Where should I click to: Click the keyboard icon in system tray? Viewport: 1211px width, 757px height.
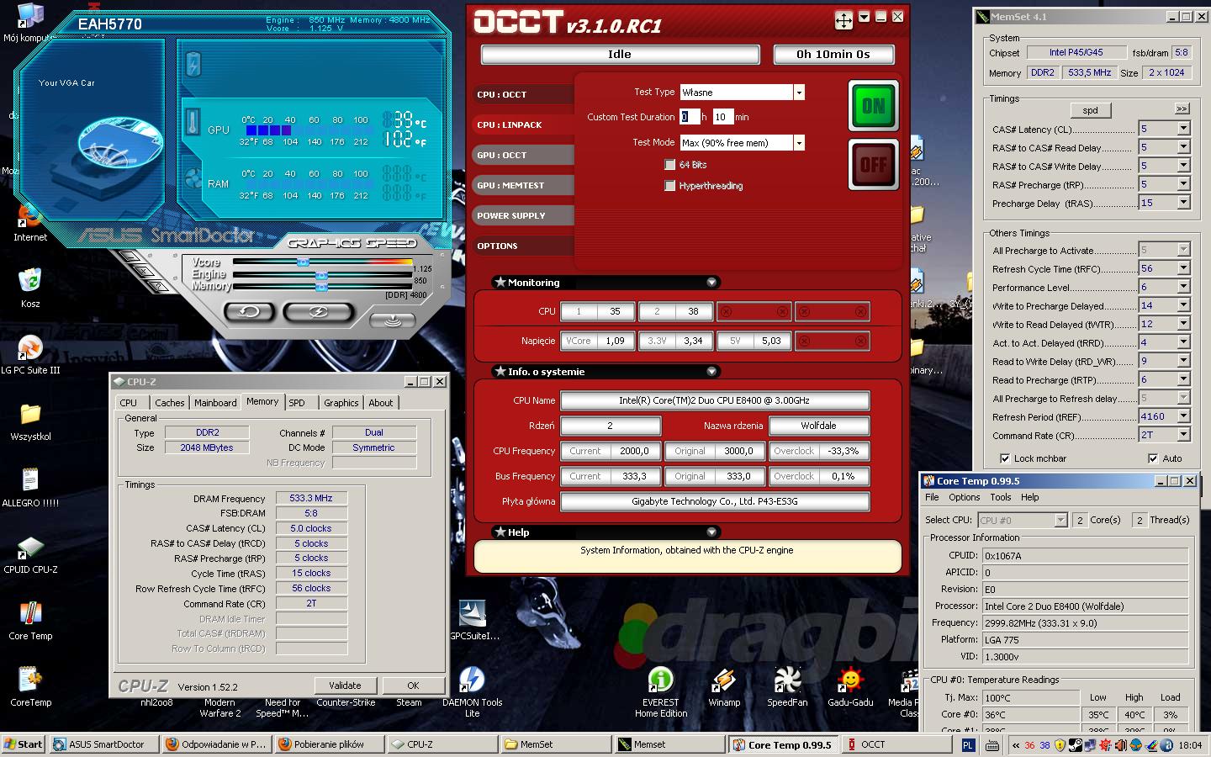pyautogui.click(x=992, y=745)
